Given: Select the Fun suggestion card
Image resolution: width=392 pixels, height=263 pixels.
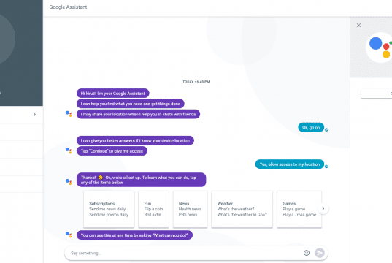Looking at the screenshot, I should [x=154, y=209].
